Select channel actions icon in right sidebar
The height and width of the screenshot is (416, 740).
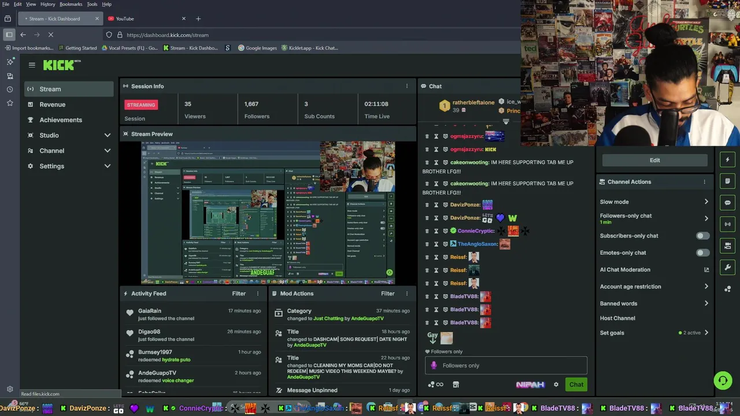tap(728, 246)
